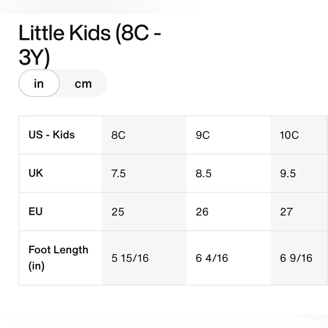Click the EU 26 cell

228,212
